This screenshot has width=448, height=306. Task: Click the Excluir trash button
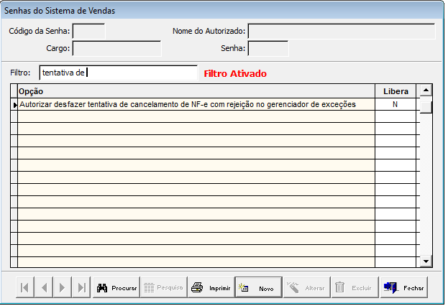coord(355,287)
